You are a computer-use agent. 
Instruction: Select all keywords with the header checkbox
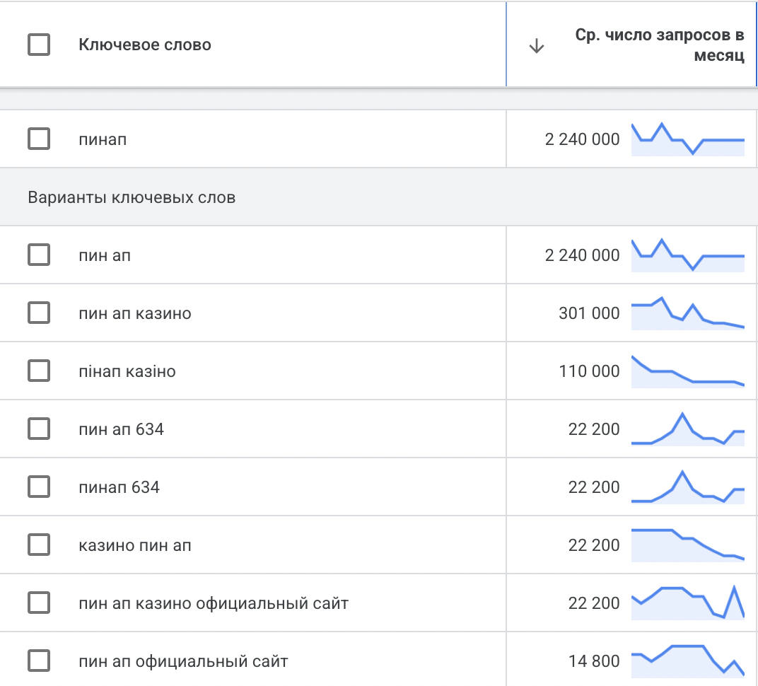[39, 45]
